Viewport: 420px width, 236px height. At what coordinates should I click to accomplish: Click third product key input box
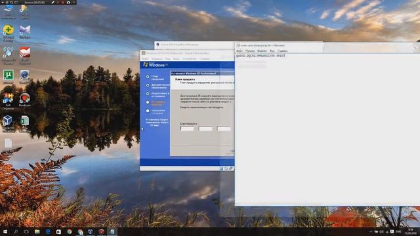click(x=224, y=128)
